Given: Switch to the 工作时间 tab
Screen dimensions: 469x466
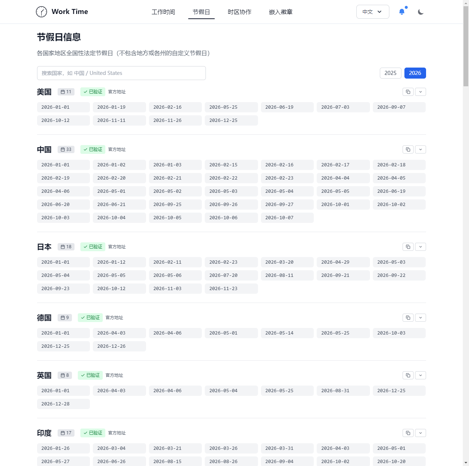Looking at the screenshot, I should [x=163, y=12].
